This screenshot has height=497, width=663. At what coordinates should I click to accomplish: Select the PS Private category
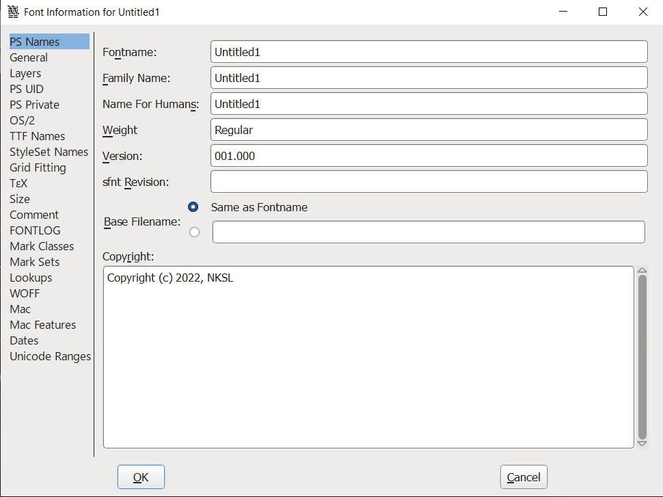coord(34,105)
